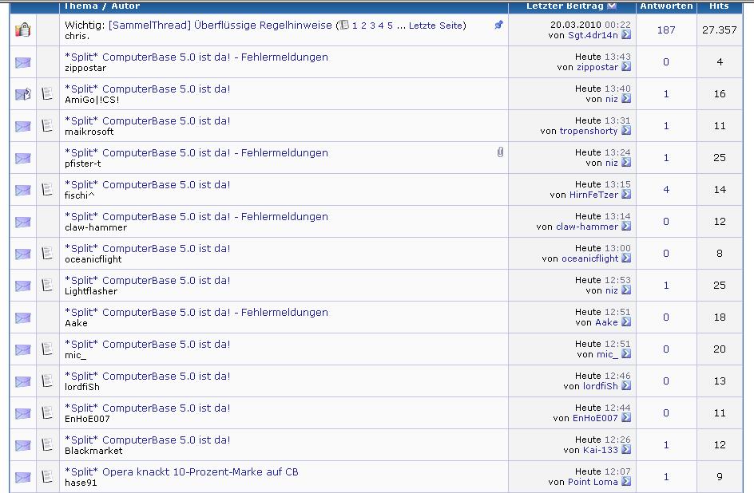Click last-post arrow next to HirnFeTzer
The height and width of the screenshot is (493, 754).
click(625, 195)
